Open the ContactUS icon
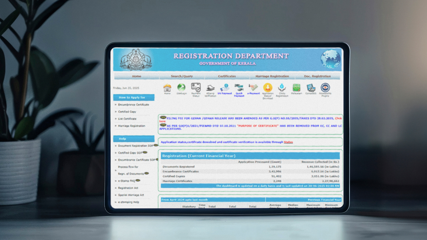This screenshot has height=240, width=427. click(x=311, y=87)
